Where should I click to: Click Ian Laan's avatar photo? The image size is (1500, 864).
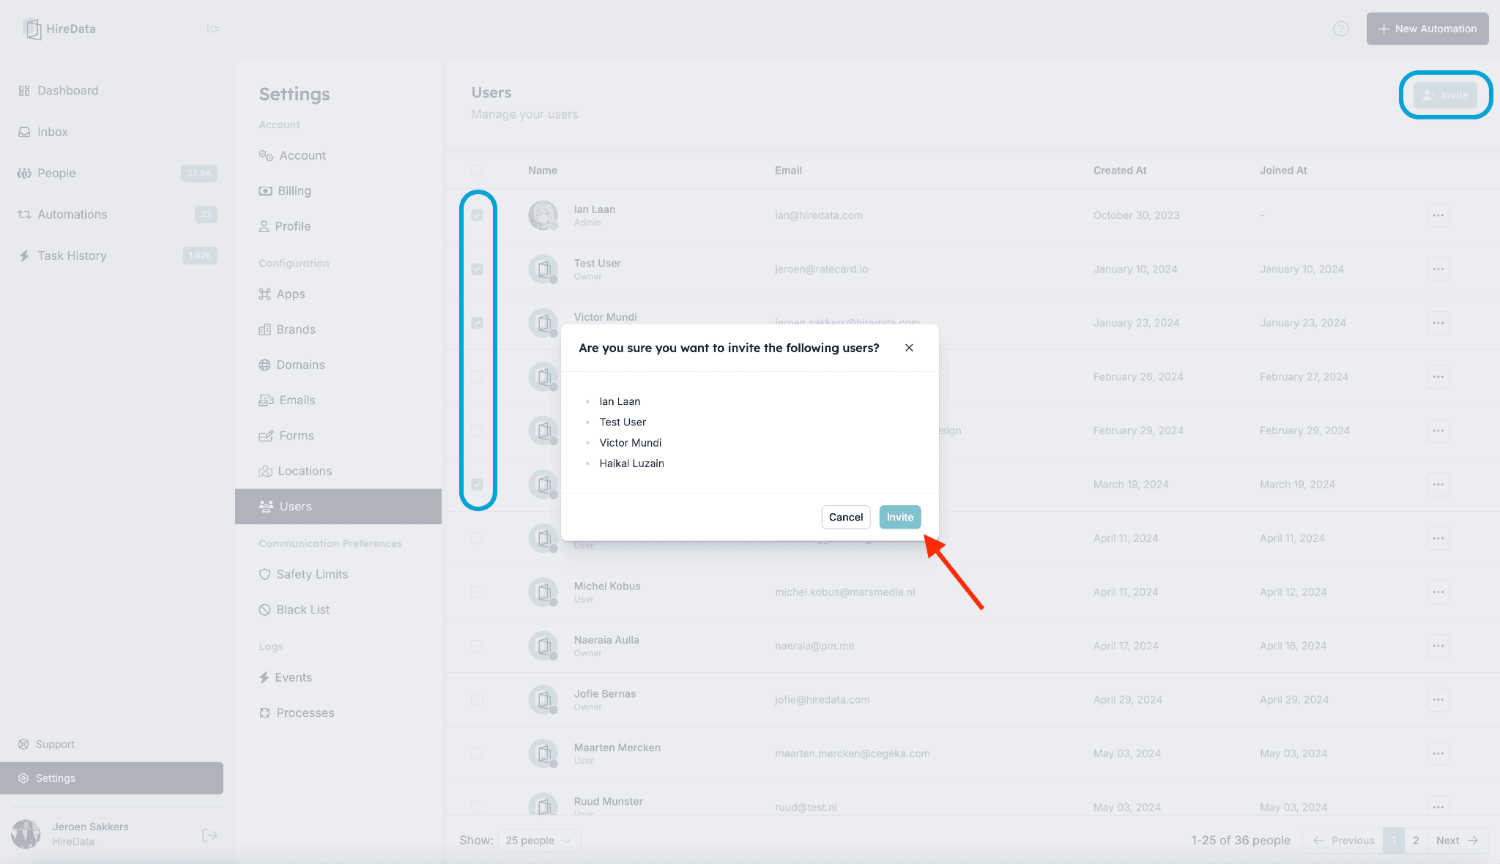(543, 215)
